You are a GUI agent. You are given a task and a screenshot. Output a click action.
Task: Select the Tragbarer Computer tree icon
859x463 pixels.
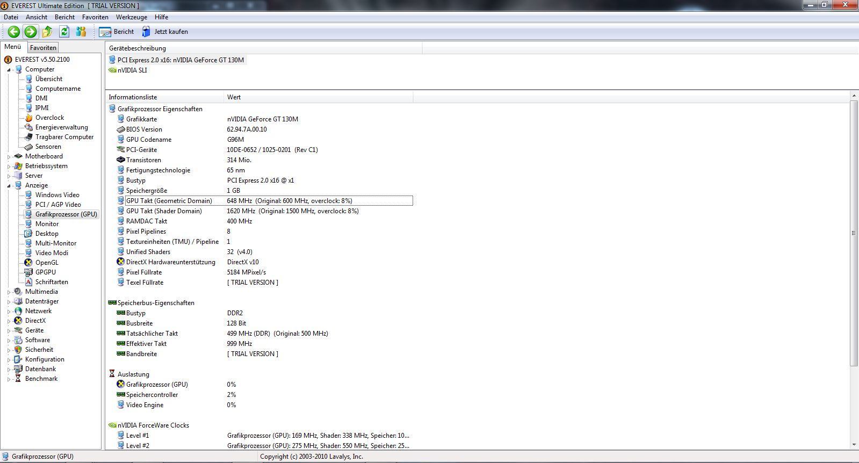point(28,137)
